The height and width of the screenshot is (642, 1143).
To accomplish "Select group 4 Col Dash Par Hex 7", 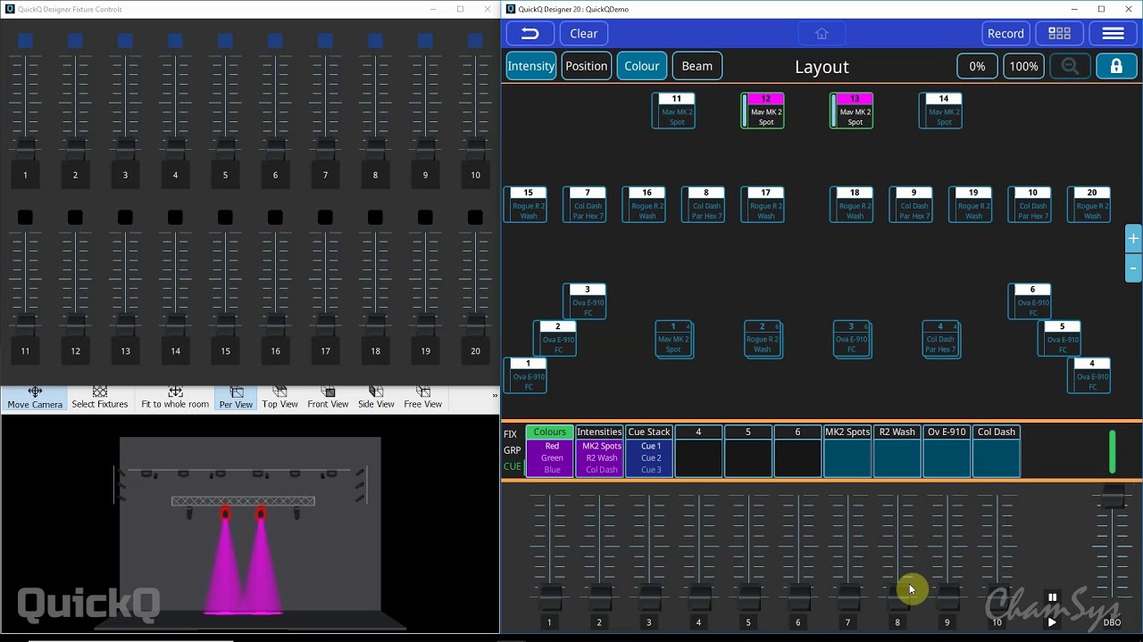I will coord(940,339).
